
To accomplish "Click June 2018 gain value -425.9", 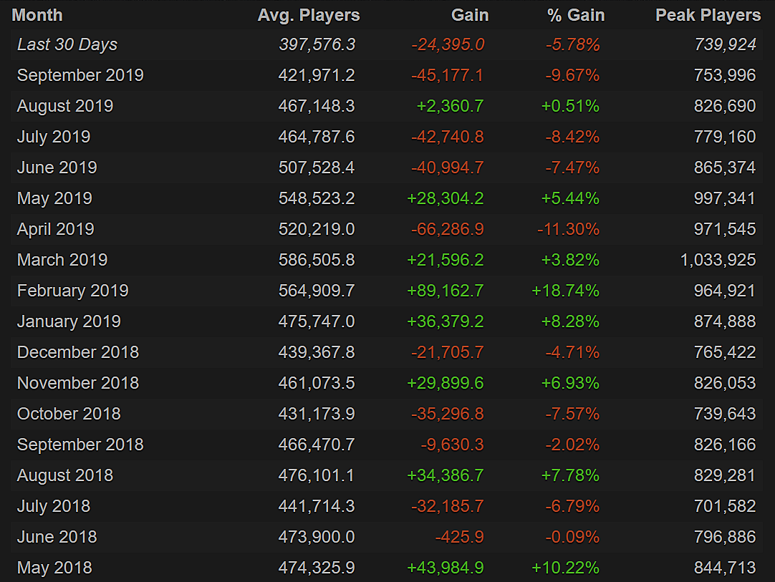I will 459,537.
